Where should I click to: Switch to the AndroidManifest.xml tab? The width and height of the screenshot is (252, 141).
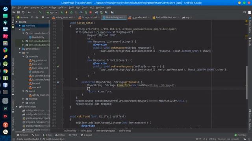point(166,17)
